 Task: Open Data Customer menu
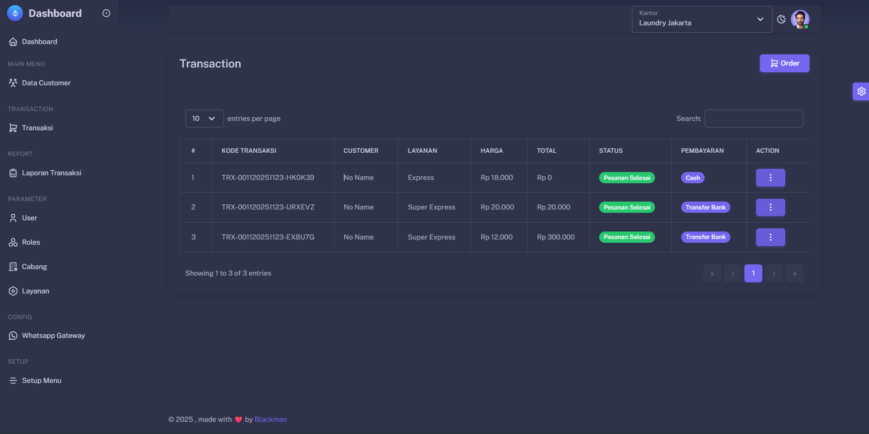tap(46, 83)
